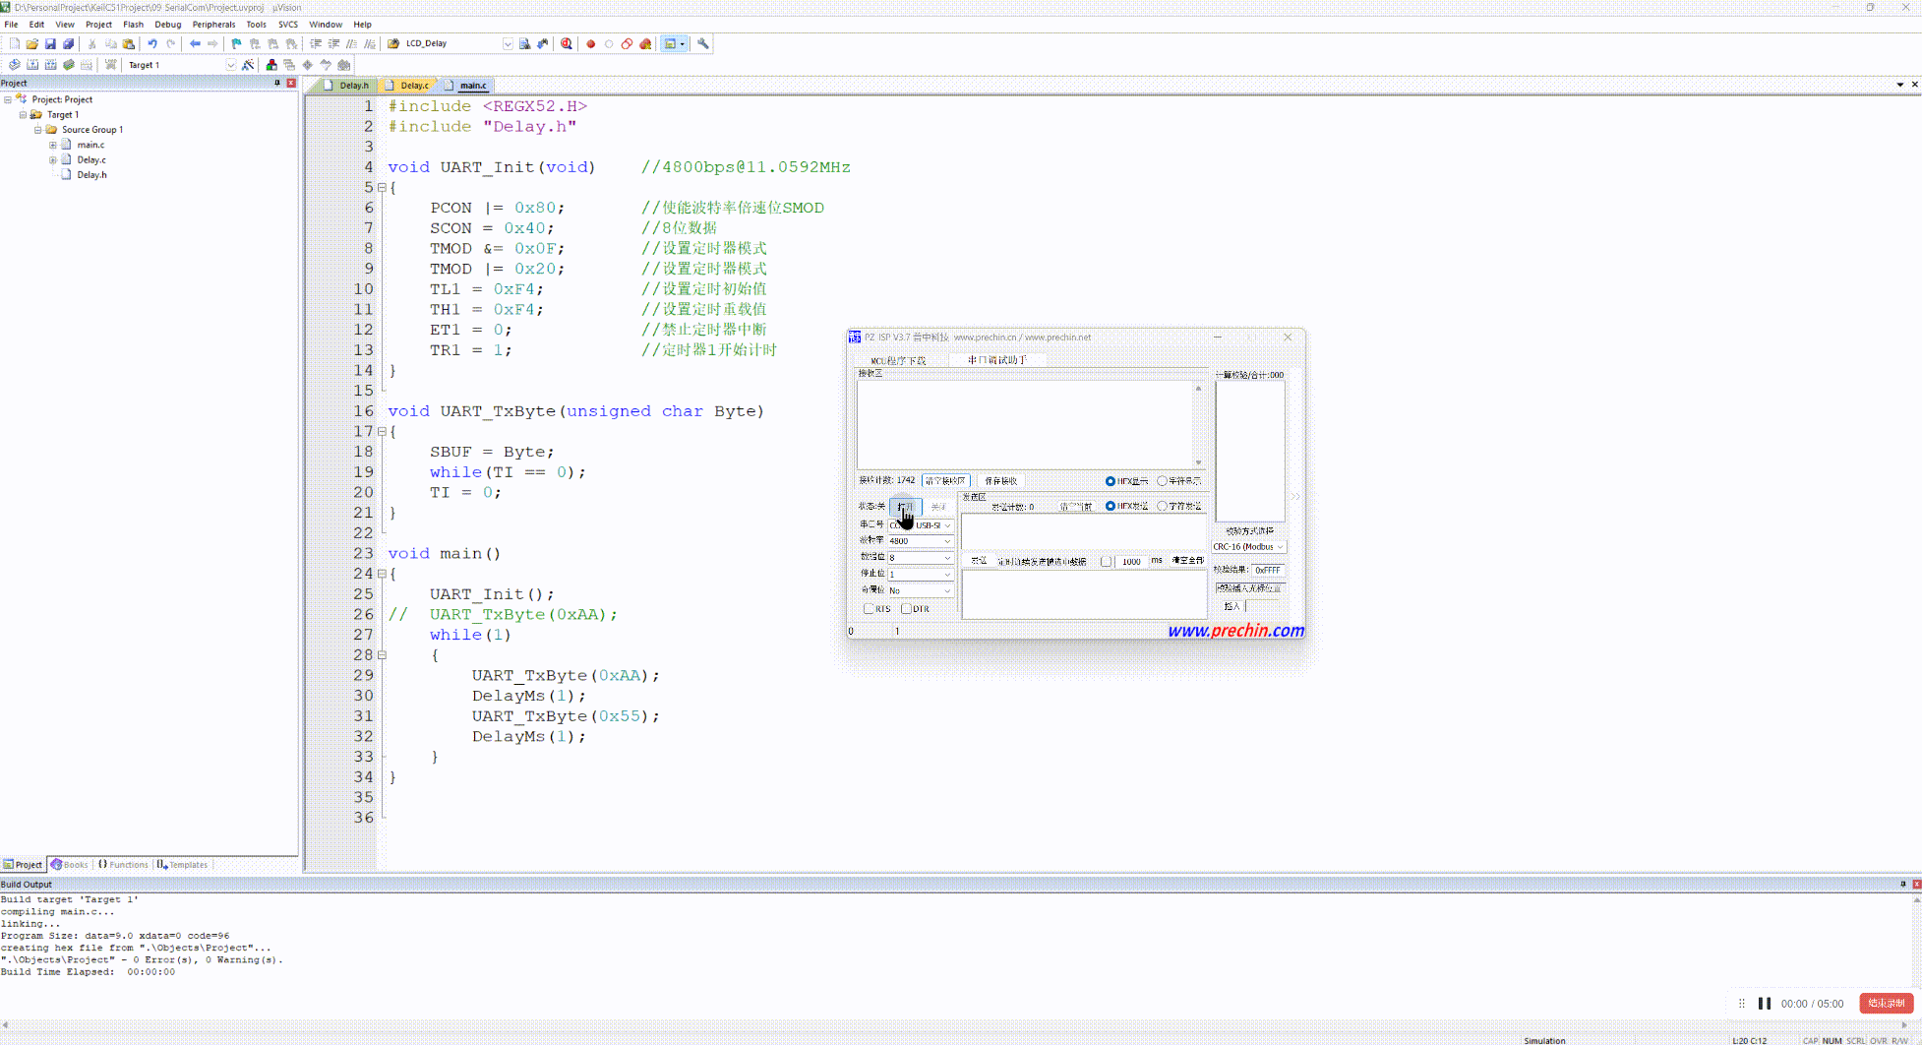Select Delay.h in the project tree
This screenshot has height=1045, width=1922.
pyautogui.click(x=91, y=175)
